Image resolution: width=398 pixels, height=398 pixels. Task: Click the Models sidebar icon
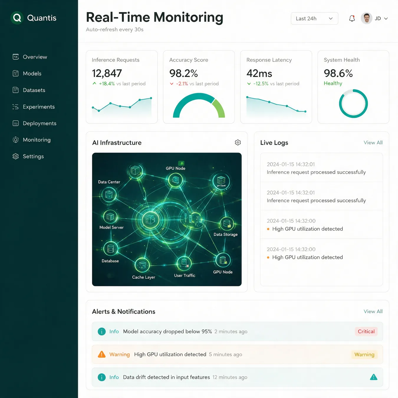click(16, 73)
